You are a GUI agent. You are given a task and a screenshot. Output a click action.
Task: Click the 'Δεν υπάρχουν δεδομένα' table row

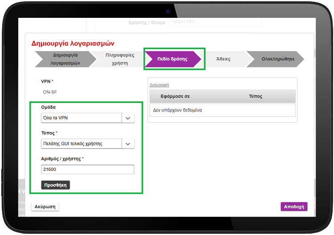point(223,110)
